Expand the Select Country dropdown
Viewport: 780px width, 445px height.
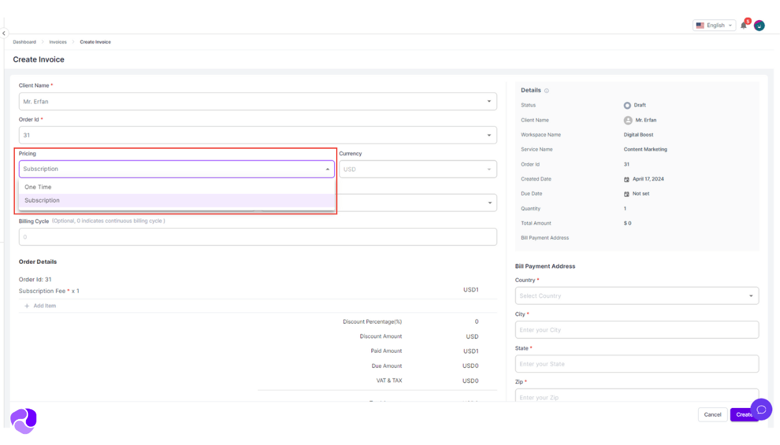pos(636,296)
